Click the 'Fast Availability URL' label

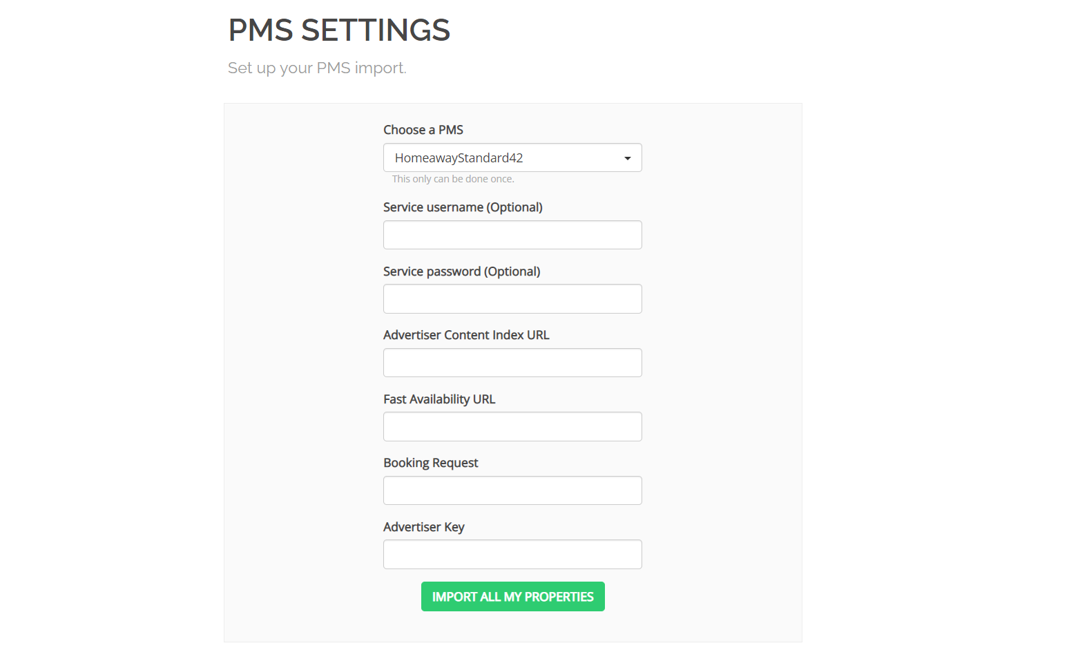pos(439,399)
